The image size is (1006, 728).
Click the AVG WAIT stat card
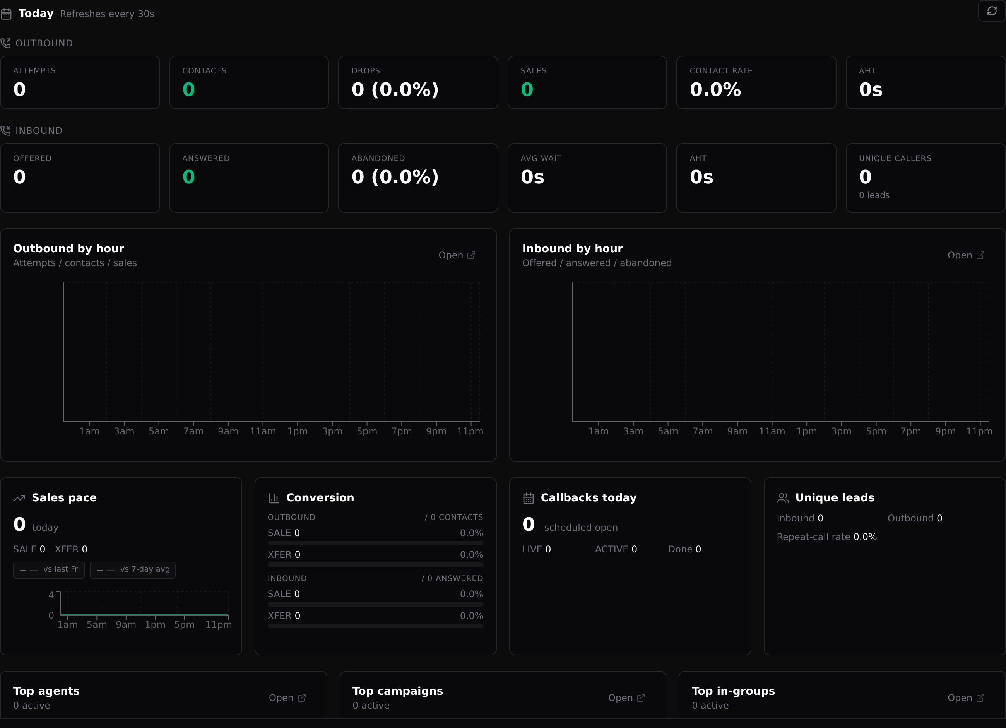[x=587, y=178]
